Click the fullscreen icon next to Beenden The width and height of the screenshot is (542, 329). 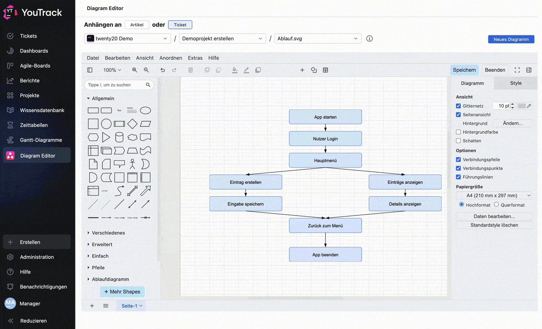click(517, 70)
